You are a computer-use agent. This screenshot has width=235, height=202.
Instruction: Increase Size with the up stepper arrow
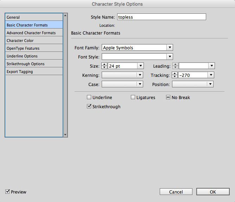click(x=104, y=64)
